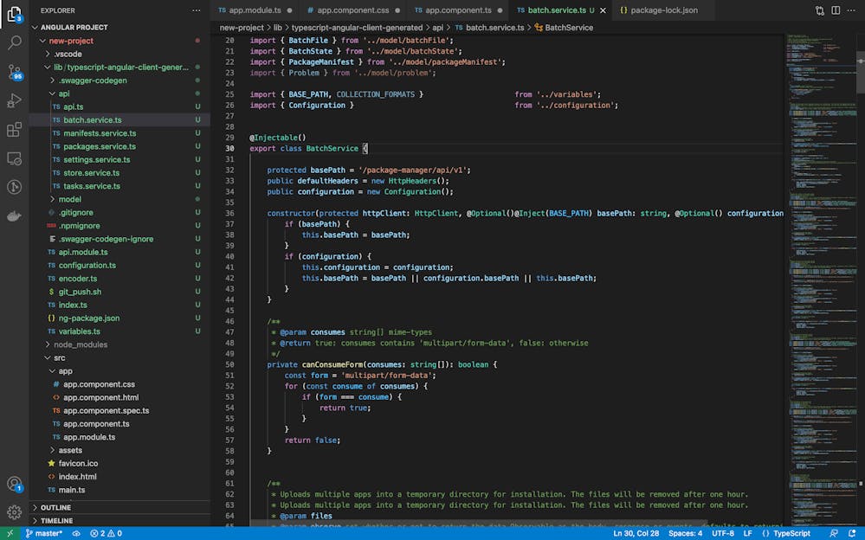Click the master* branch in status bar
This screenshot has height=540, width=865.
coord(42,533)
